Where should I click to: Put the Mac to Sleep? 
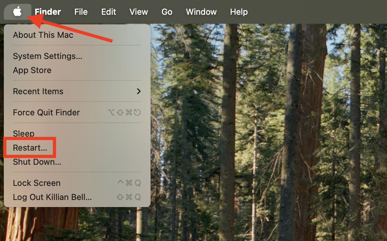(x=24, y=133)
